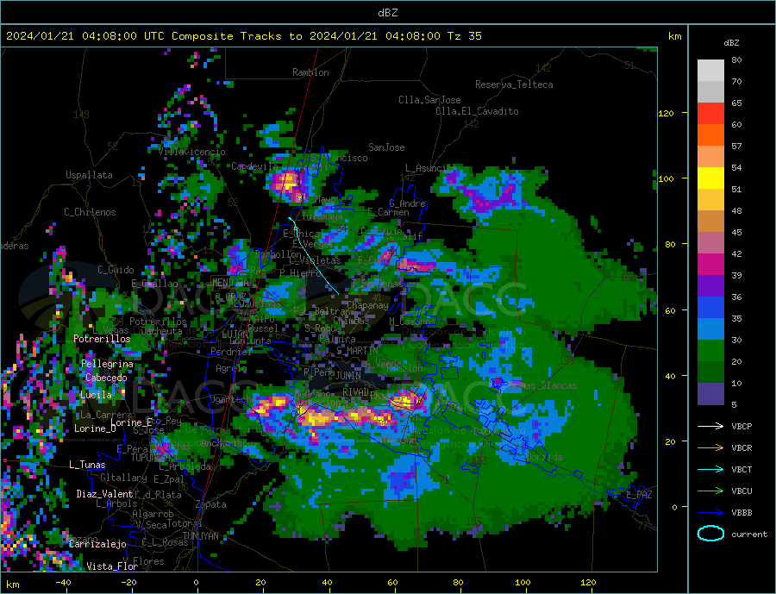This screenshot has height=594, width=776.
Task: Click the green VBCU arrow in legend
Action: click(x=710, y=491)
